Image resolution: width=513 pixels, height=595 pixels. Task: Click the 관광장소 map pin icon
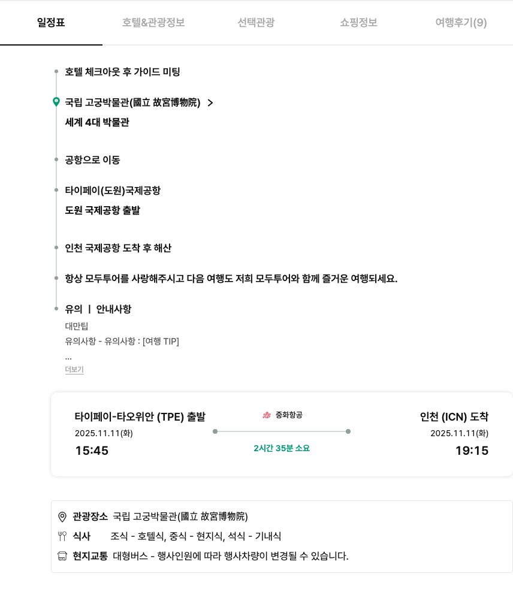[x=62, y=517]
